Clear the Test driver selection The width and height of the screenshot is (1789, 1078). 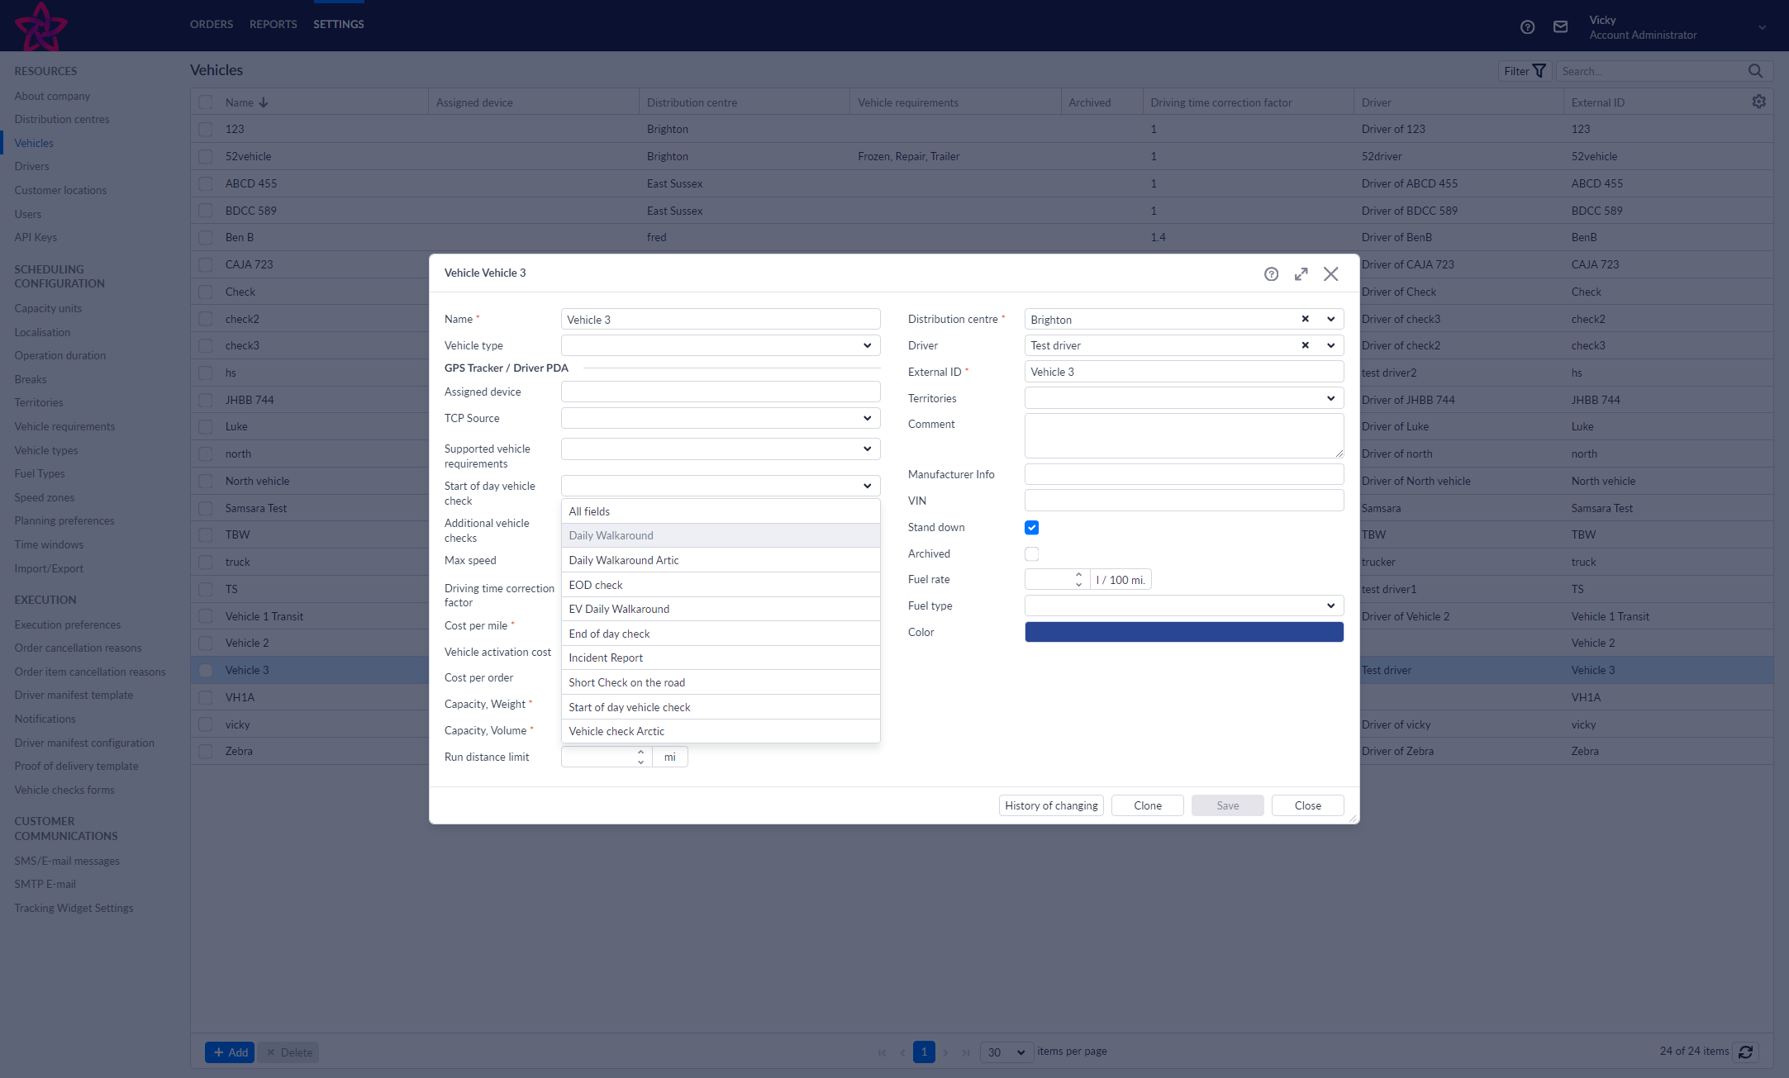point(1305,345)
